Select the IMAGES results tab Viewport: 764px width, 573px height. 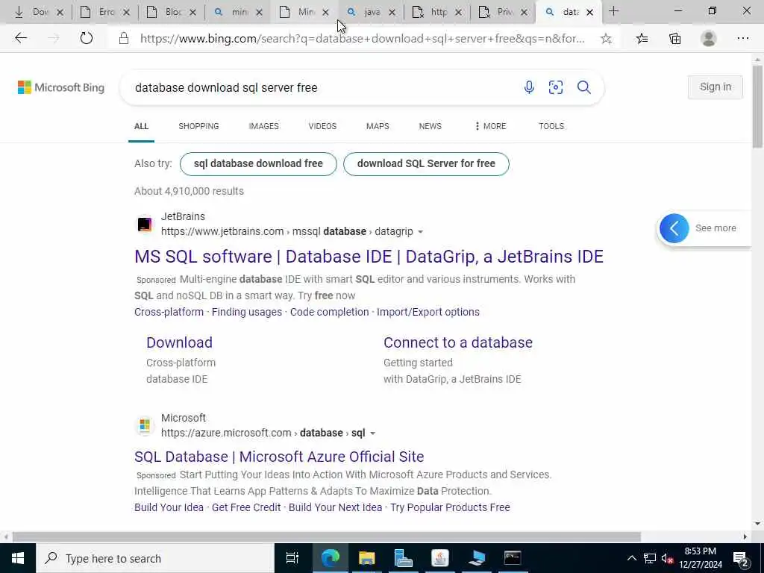click(263, 126)
